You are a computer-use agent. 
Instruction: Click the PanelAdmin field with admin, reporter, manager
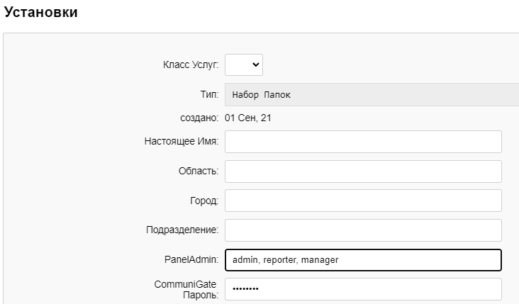pos(363,260)
